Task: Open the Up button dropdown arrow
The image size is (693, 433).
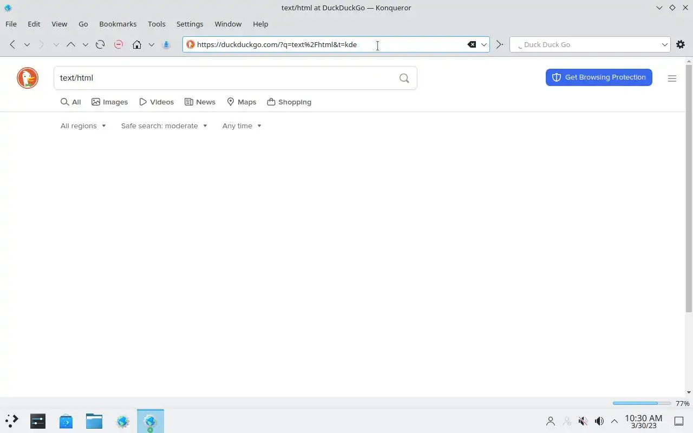Action: click(x=86, y=44)
